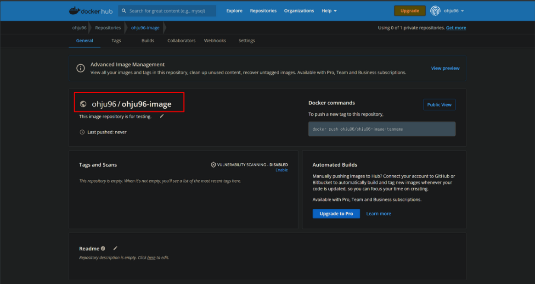Image resolution: width=535 pixels, height=284 pixels.
Task: Click ohju96-image breadcrumb
Action: pos(146,28)
